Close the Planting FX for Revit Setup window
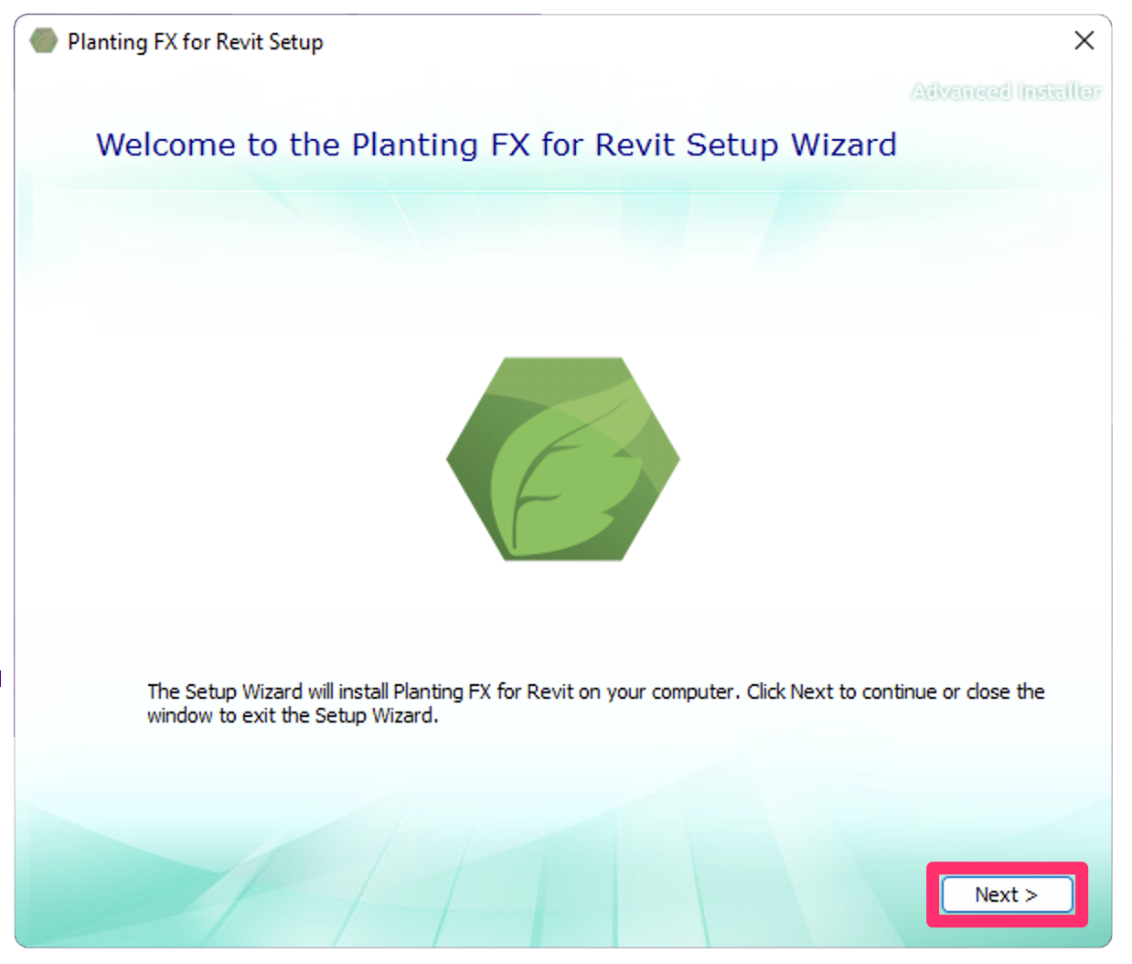The image size is (1132, 964). click(1084, 40)
